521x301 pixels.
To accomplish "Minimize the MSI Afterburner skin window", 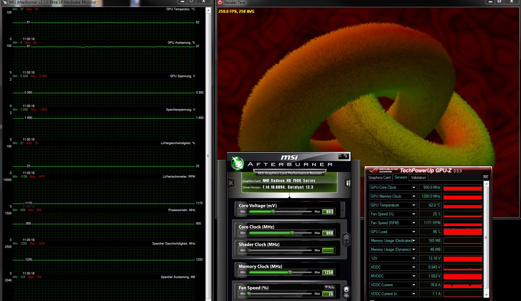I will (340, 156).
